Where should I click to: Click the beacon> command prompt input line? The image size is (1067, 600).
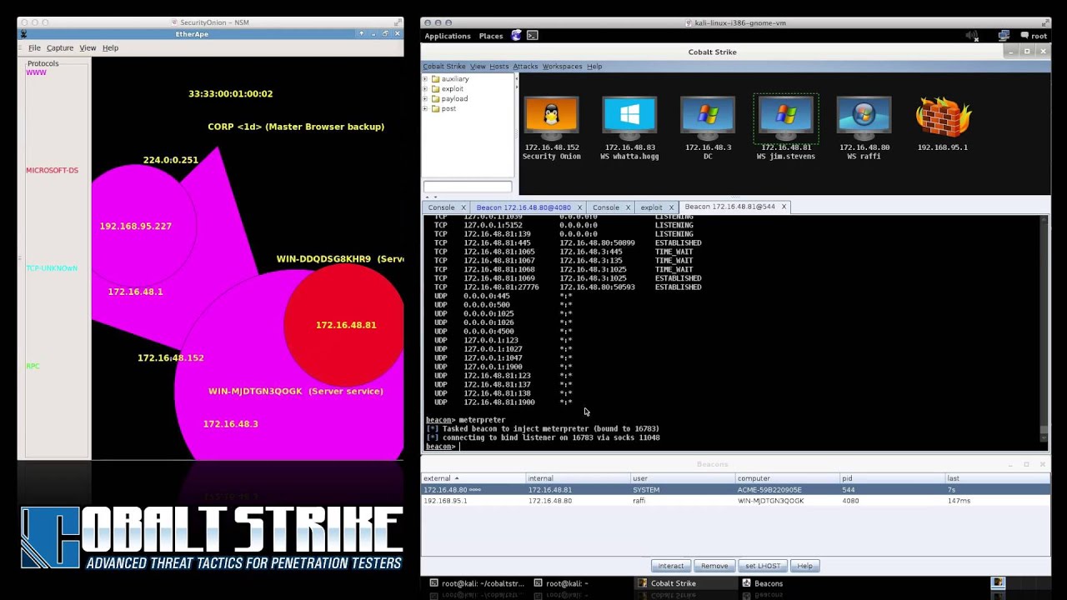coord(734,447)
